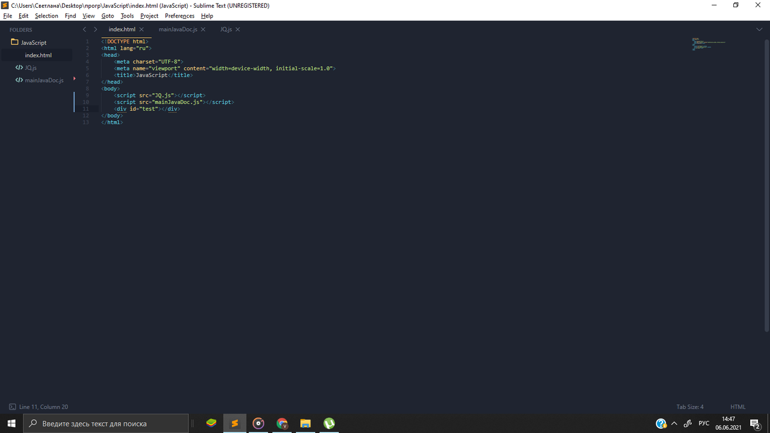770x433 pixels.
Task: Click the script src JQ.js line
Action: (x=160, y=95)
